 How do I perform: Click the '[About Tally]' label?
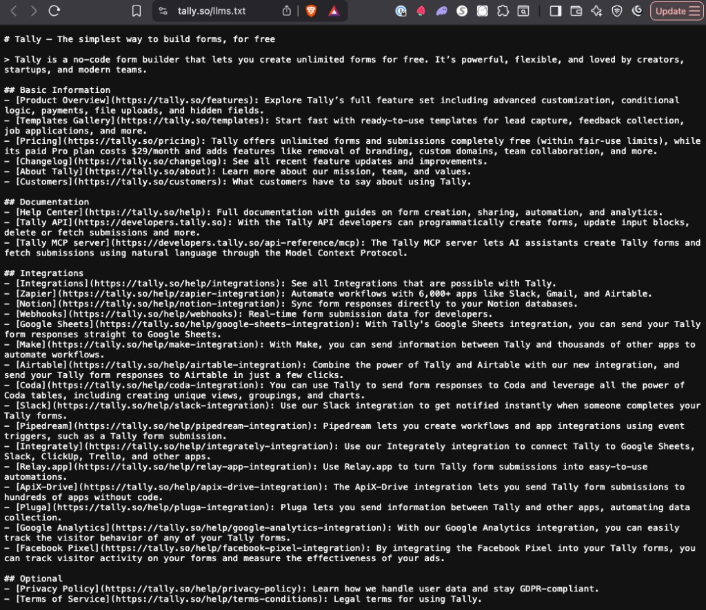click(x=49, y=171)
